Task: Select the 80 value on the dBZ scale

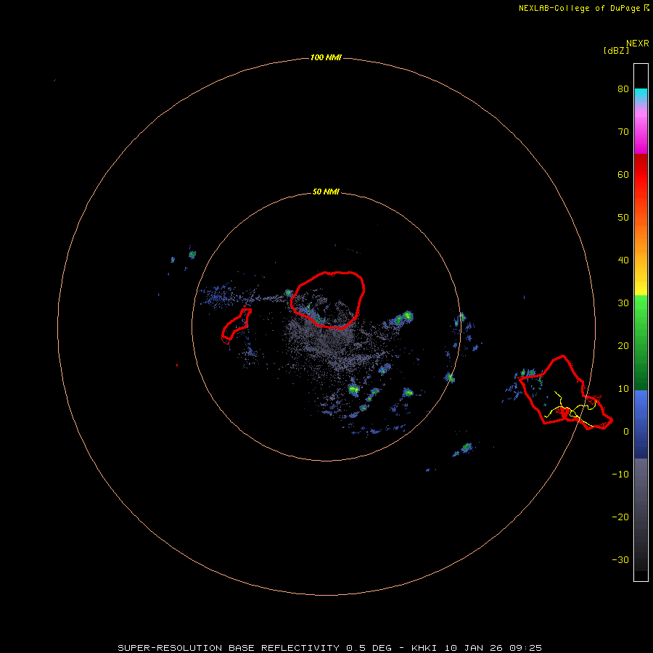Action: 623,89
